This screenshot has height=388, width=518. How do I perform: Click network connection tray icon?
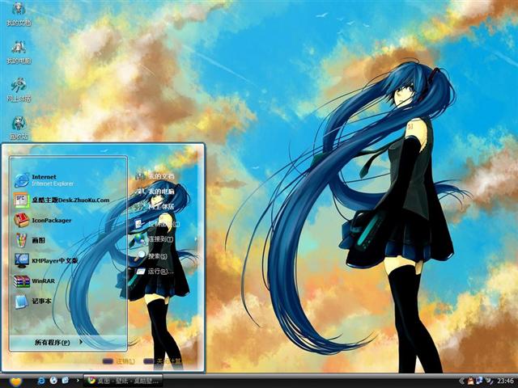(x=480, y=381)
